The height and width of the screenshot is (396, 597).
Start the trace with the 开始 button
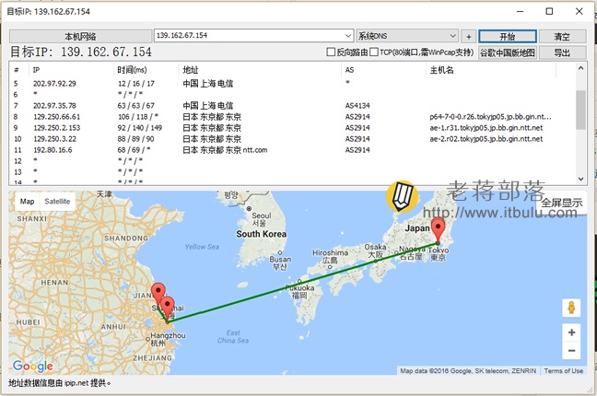pos(508,37)
